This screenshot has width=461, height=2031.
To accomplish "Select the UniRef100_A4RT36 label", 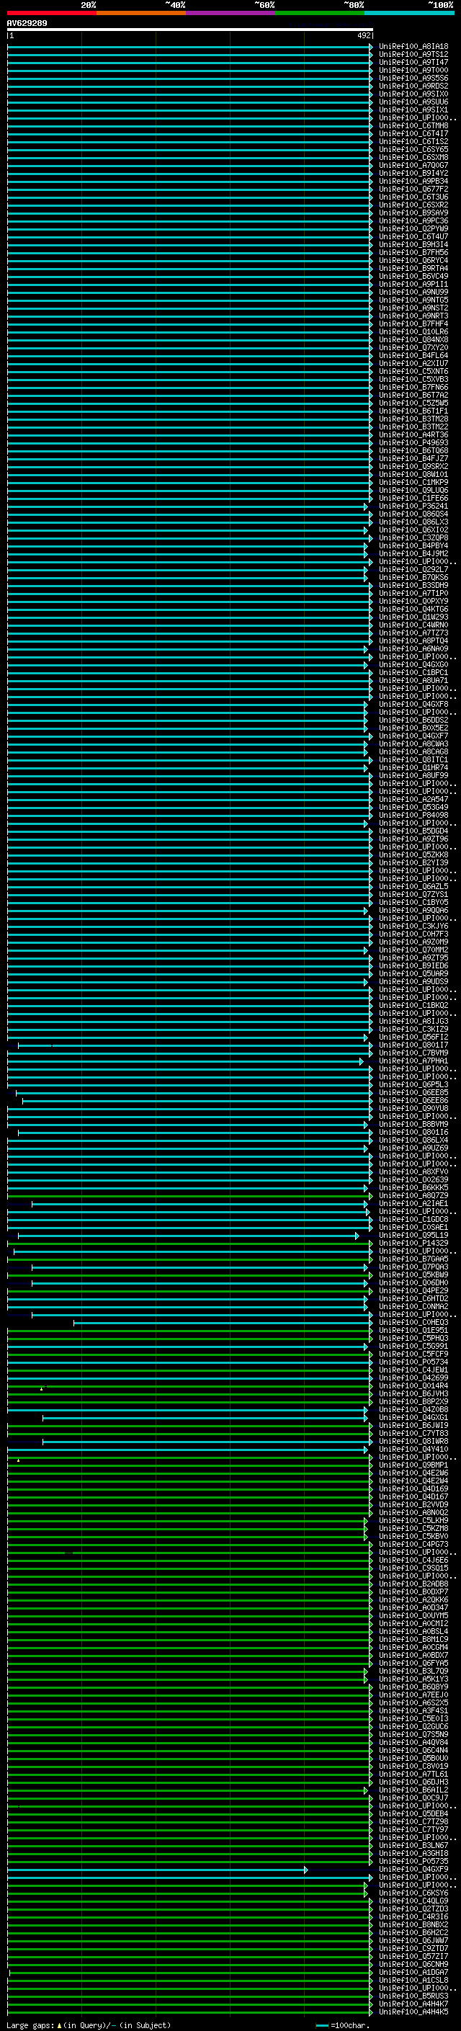I will pos(413,435).
